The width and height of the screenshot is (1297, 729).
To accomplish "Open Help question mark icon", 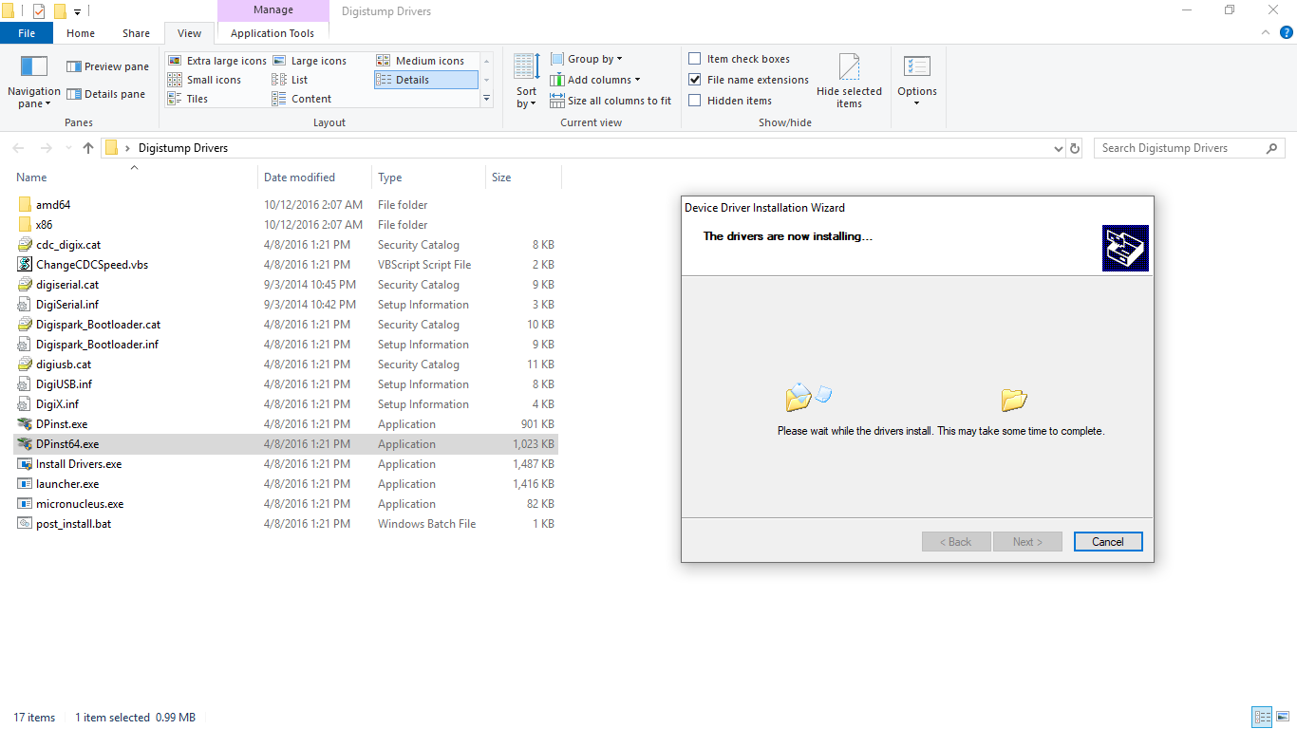I will [x=1285, y=33].
